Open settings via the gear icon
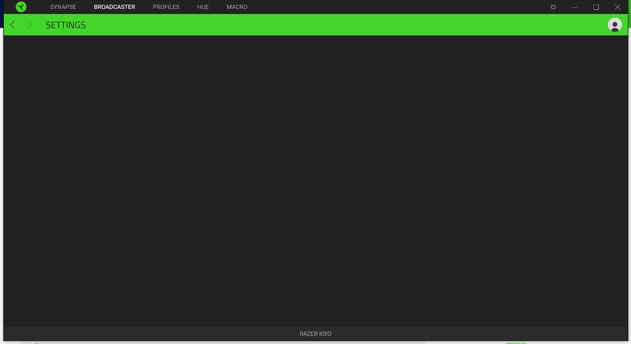Image resolution: width=631 pixels, height=344 pixels. click(x=553, y=7)
